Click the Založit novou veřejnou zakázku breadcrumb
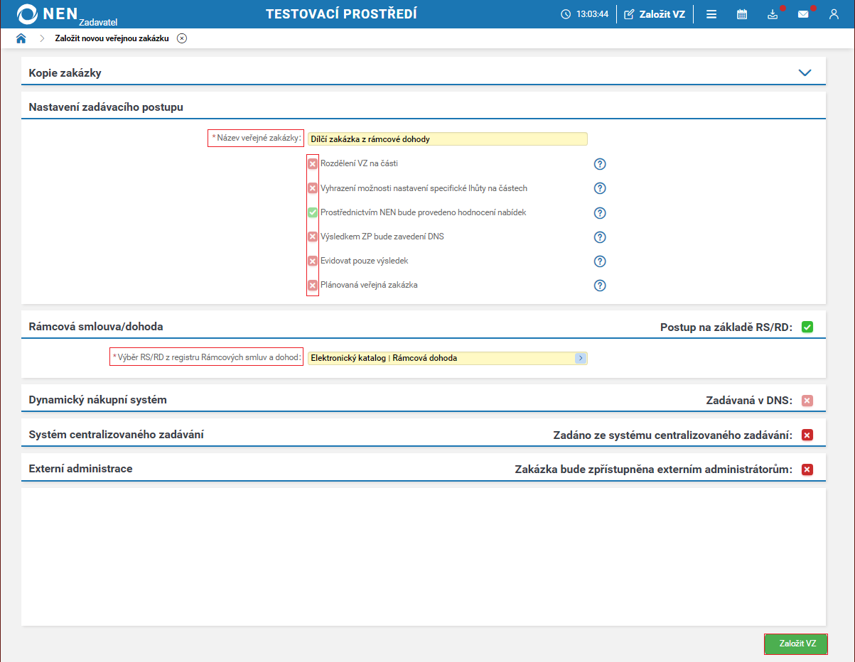The width and height of the screenshot is (855, 662). point(112,38)
